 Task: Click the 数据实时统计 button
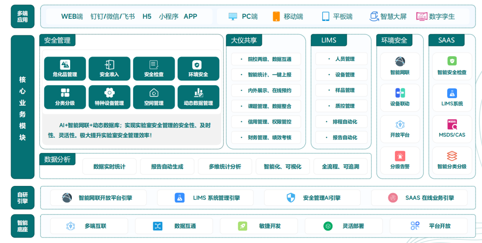pos(109,166)
